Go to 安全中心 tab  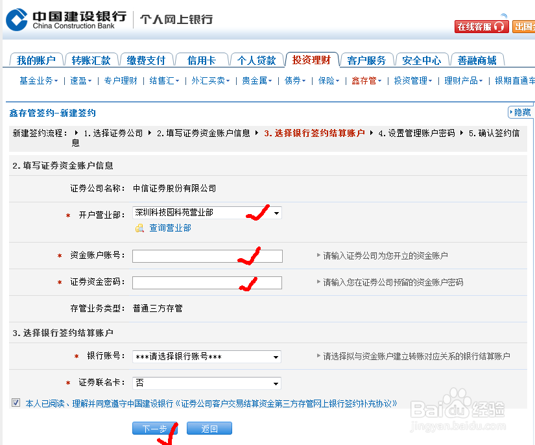point(422,60)
